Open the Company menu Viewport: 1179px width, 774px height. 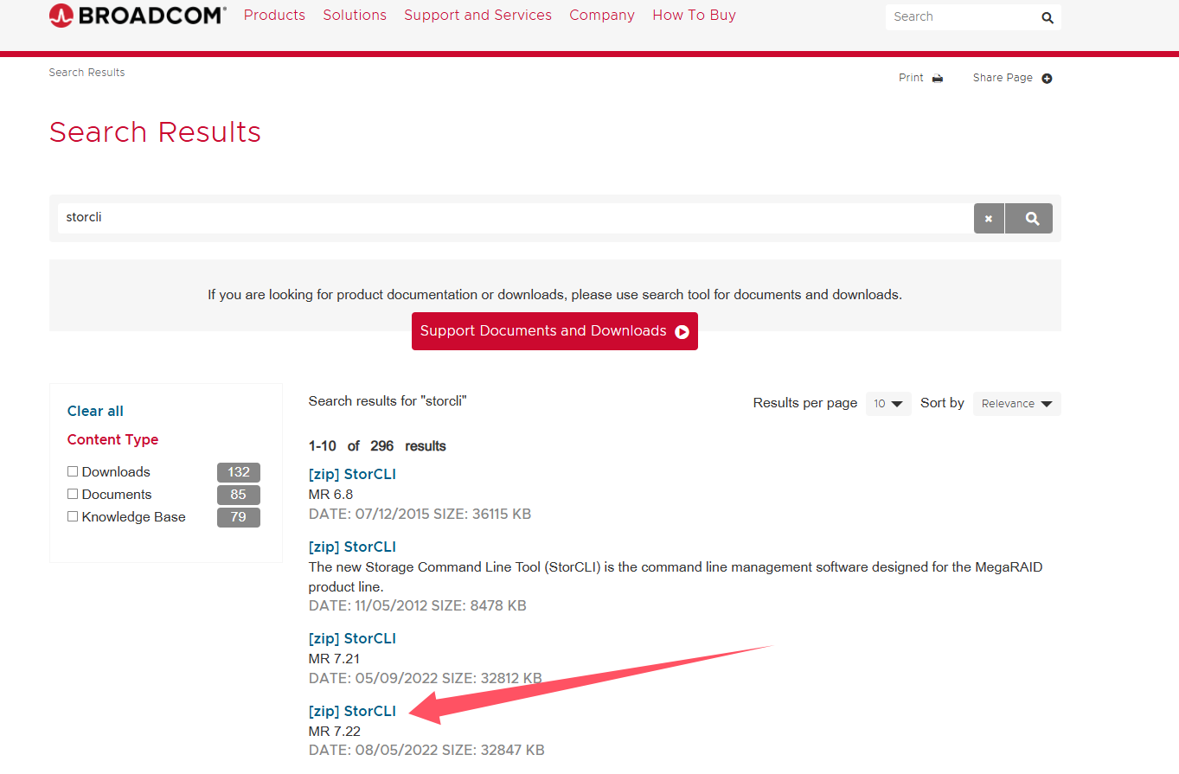coord(602,16)
